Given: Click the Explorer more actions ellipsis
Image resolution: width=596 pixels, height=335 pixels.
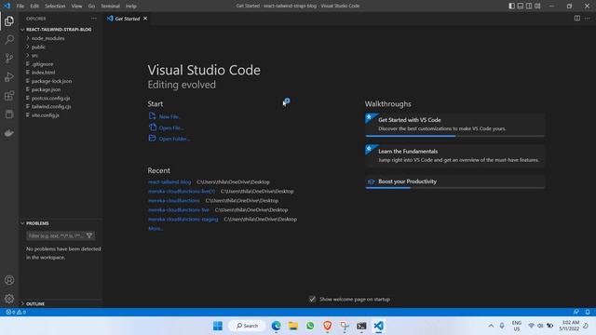Looking at the screenshot, I should (x=93, y=19).
